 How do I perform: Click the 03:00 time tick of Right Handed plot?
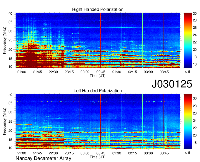point(148,72)
